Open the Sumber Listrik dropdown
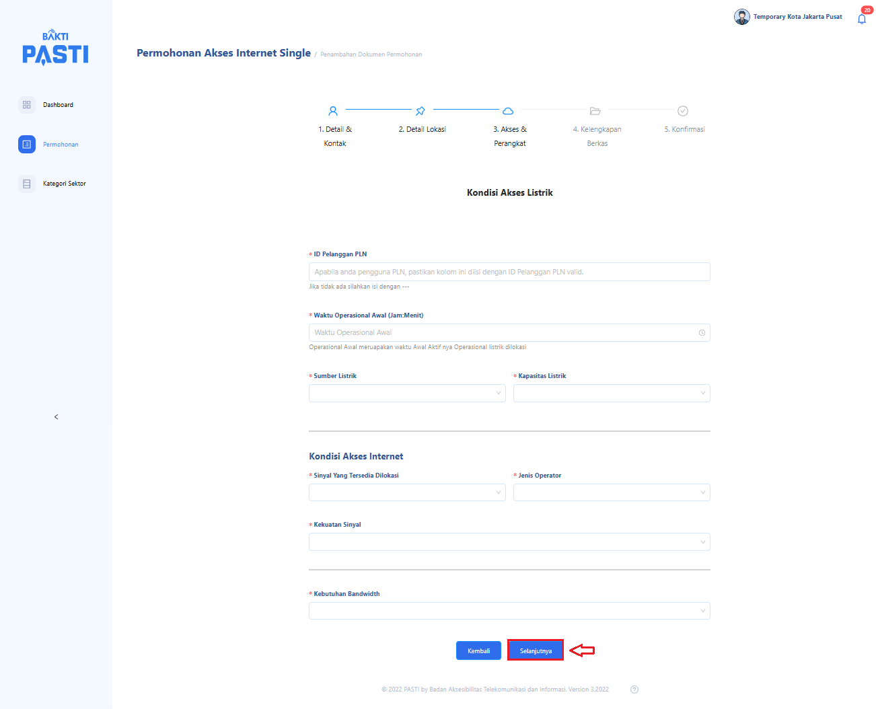Screen dimensions: 876x709 click(407, 393)
